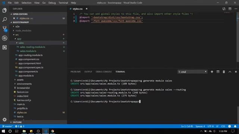The width and height of the screenshot is (239, 134).
Task: Open karma.conf.js file
Action: 24,100
